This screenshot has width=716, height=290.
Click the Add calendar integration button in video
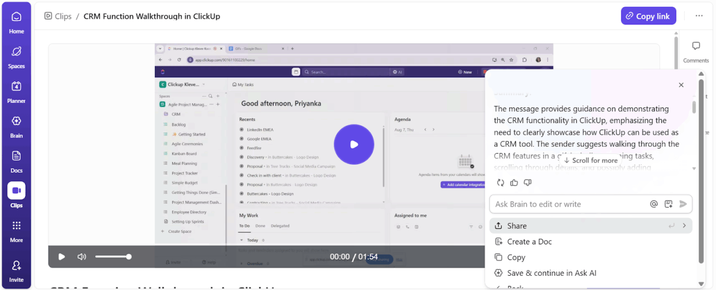(x=462, y=185)
